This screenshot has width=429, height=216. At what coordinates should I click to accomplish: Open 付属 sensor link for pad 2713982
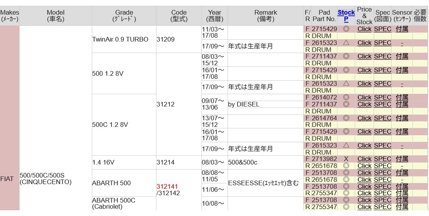[402, 159]
